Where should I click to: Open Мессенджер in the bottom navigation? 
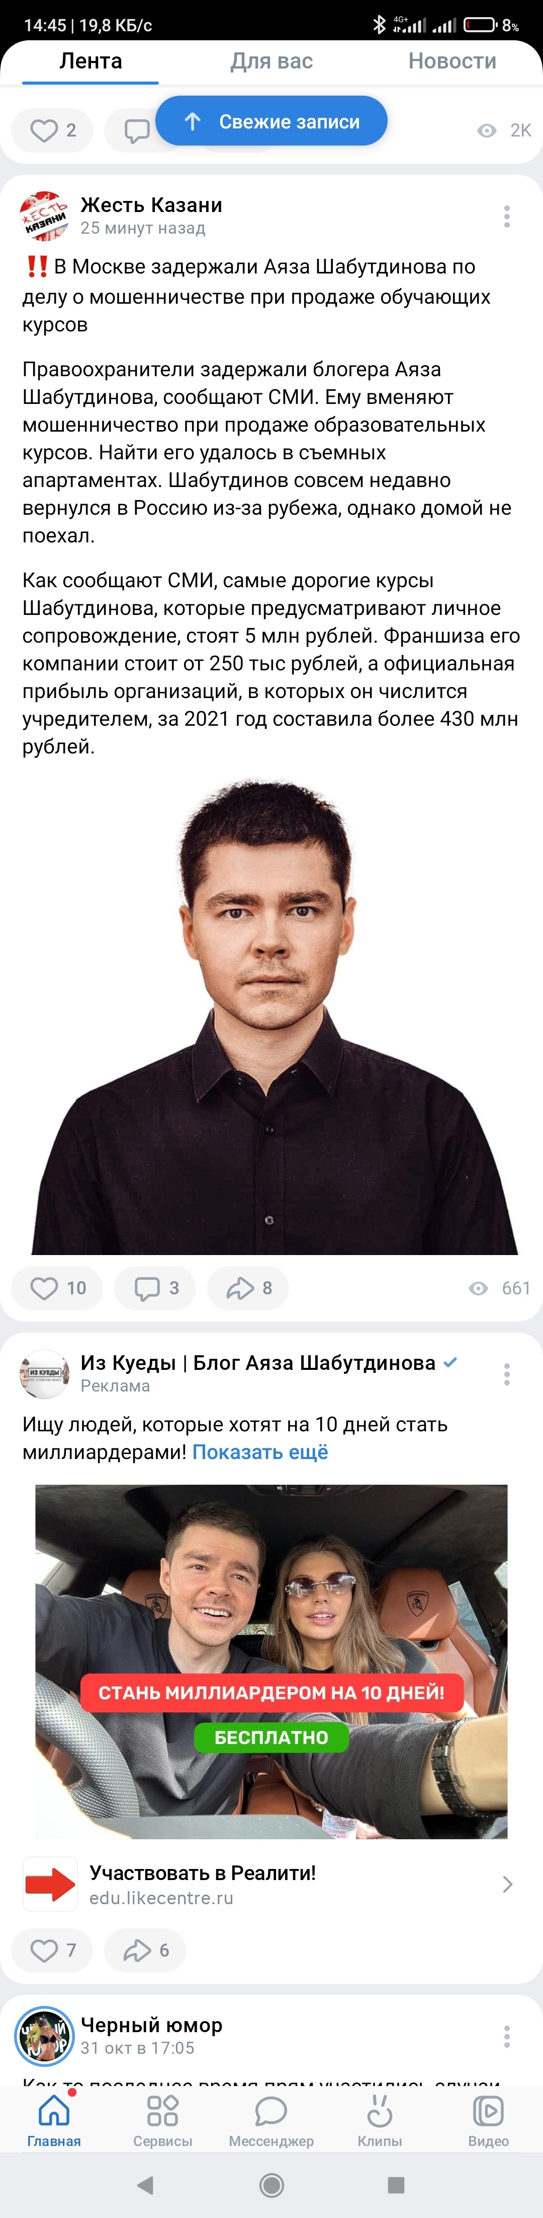(271, 2122)
